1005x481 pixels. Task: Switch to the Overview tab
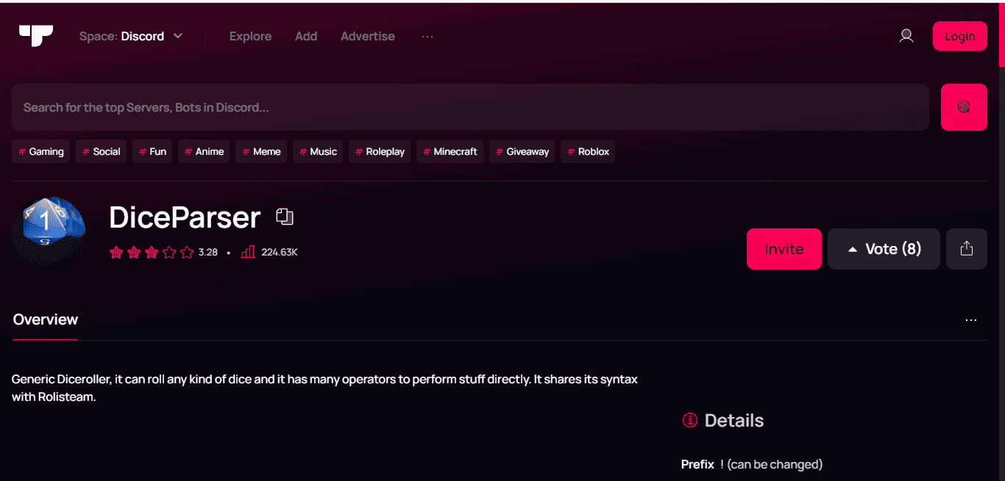tap(46, 319)
